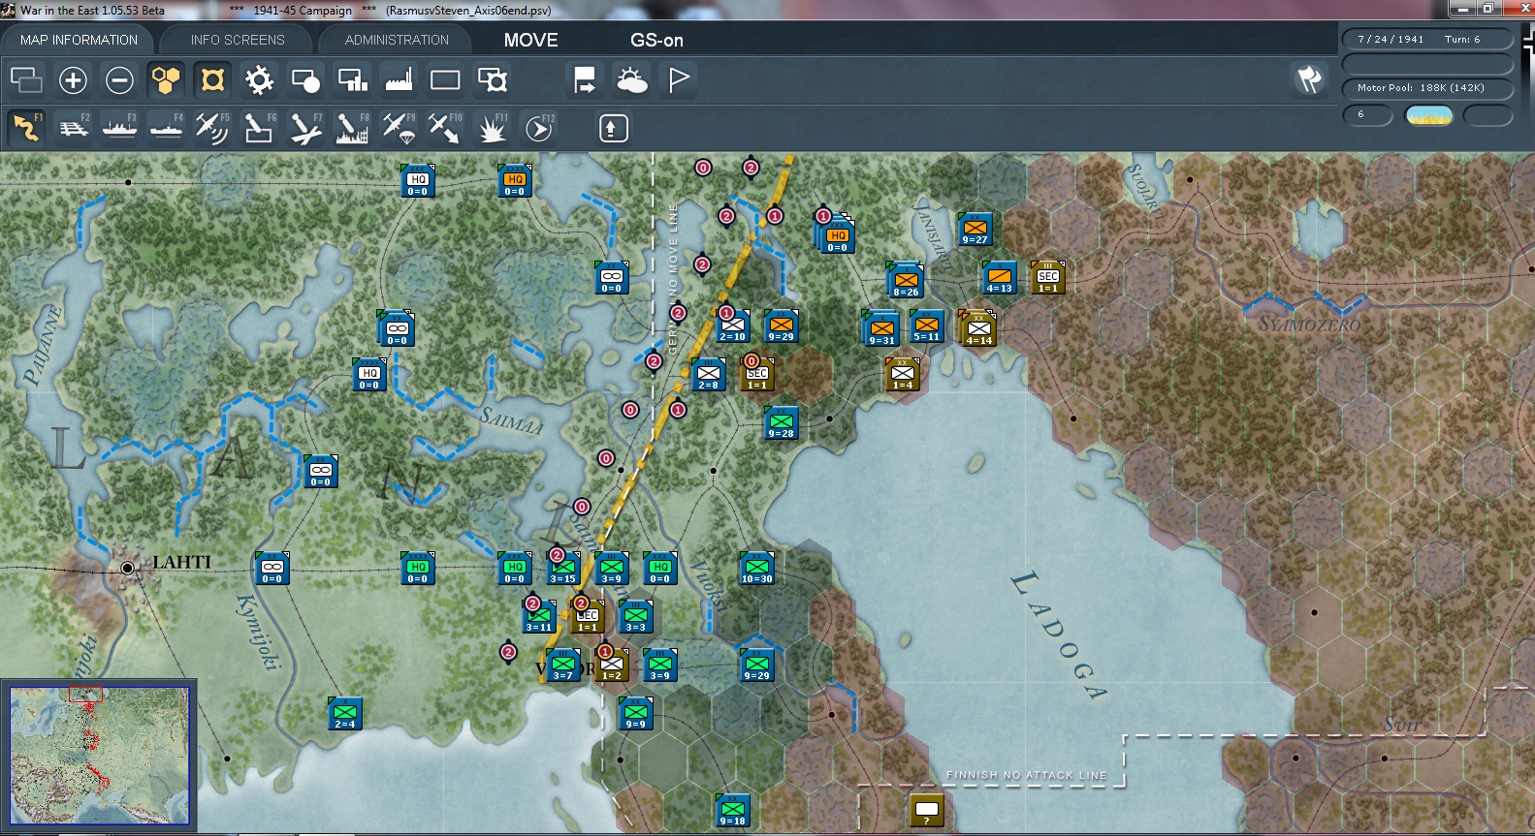
Task: Click the rectangle-with-bar-chart toolbar icon
Action: pyautogui.click(x=352, y=79)
